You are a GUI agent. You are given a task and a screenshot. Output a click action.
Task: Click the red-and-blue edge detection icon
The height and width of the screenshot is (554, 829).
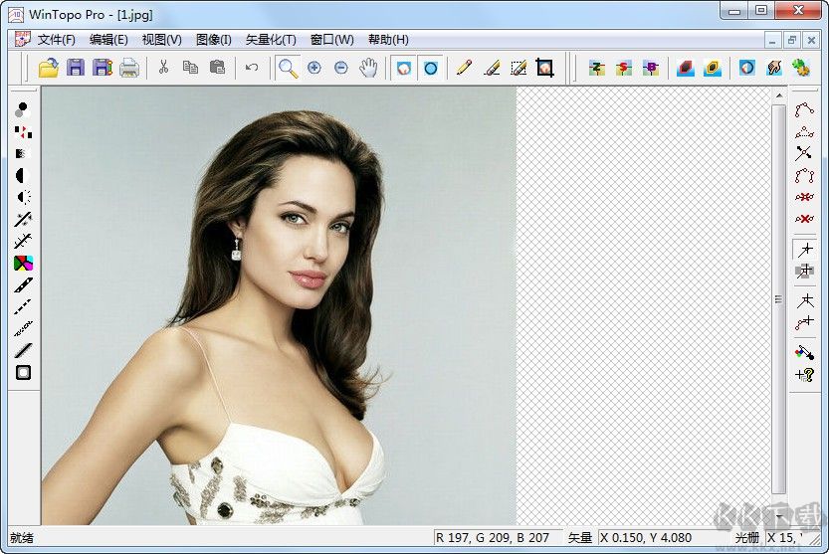(x=686, y=68)
